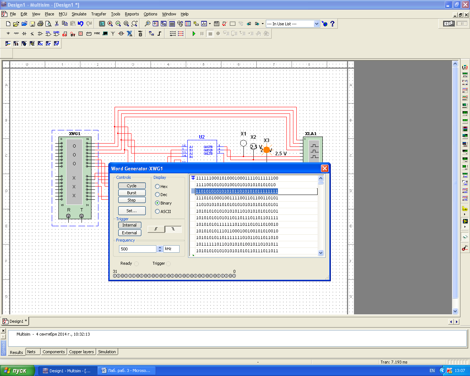The width and height of the screenshot is (470, 376).
Task: Place an Indicator component (red 8 display)
Action: [x=81, y=33]
